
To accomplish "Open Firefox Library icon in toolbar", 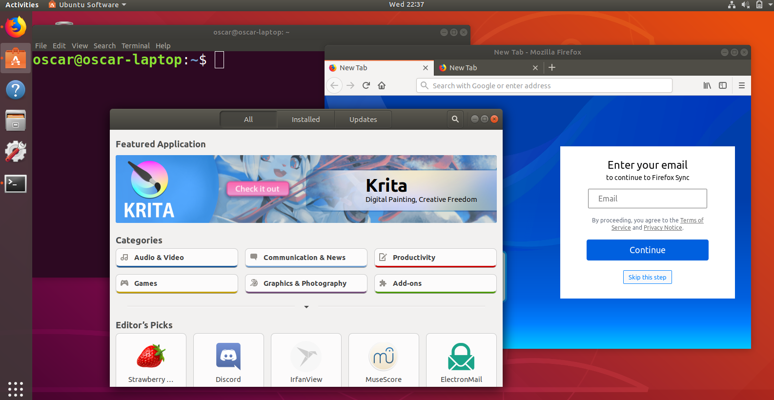I will point(707,85).
